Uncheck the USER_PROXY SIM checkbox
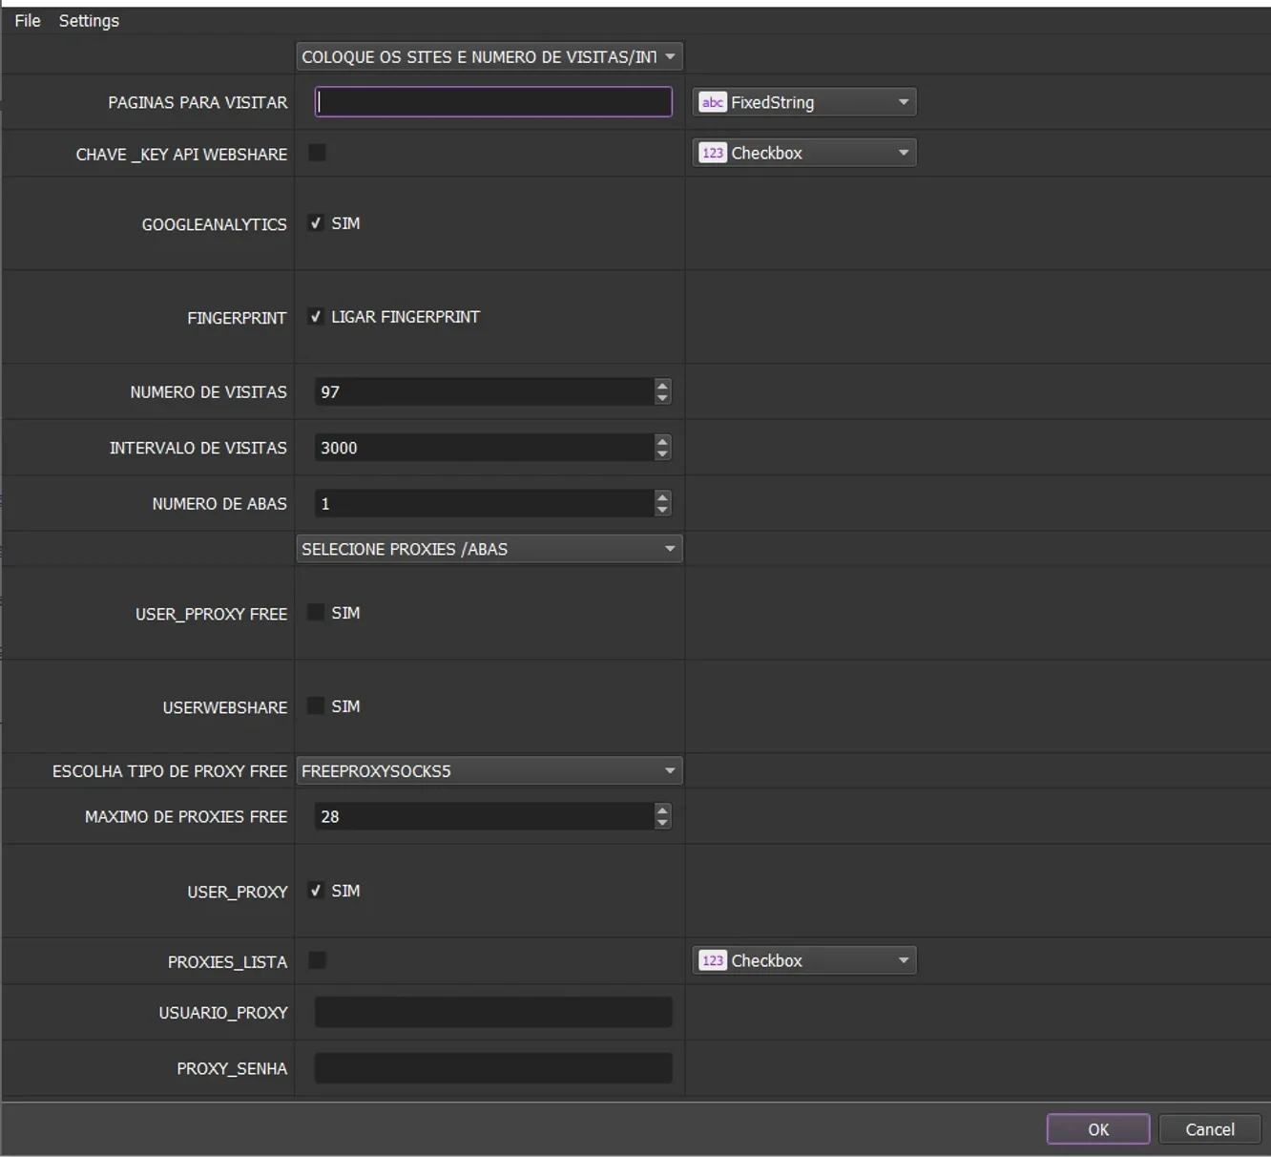 316,891
